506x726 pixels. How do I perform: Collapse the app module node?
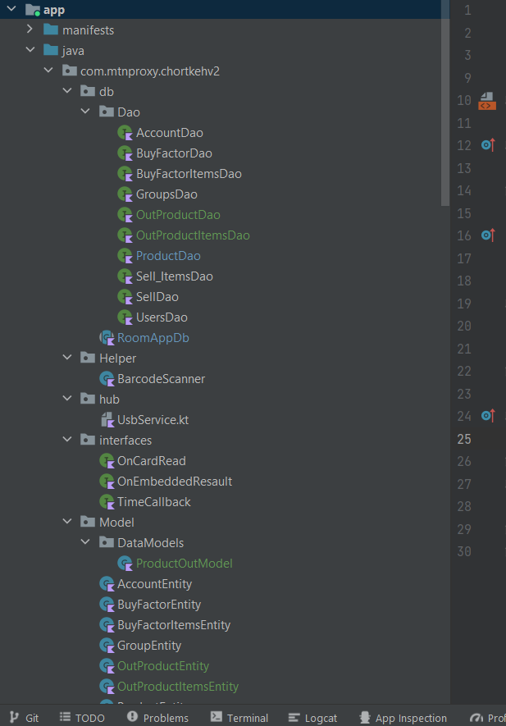tap(11, 10)
